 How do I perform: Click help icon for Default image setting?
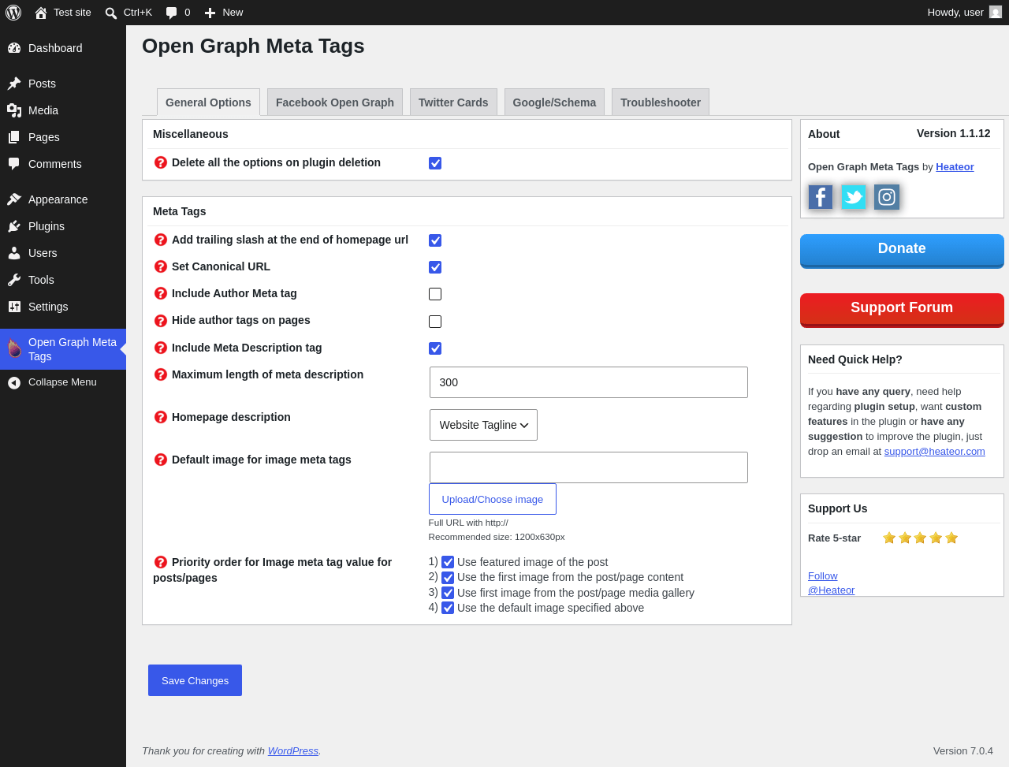coord(161,460)
